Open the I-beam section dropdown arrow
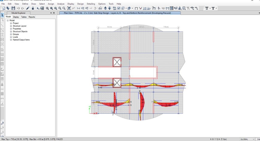Image resolution: width=260 pixels, height=141 pixels. [x=216, y=8]
